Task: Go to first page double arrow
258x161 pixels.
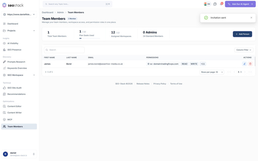Action: click(229, 72)
